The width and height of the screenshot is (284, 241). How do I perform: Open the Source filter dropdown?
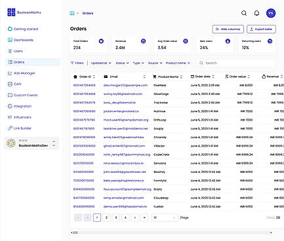155,63
